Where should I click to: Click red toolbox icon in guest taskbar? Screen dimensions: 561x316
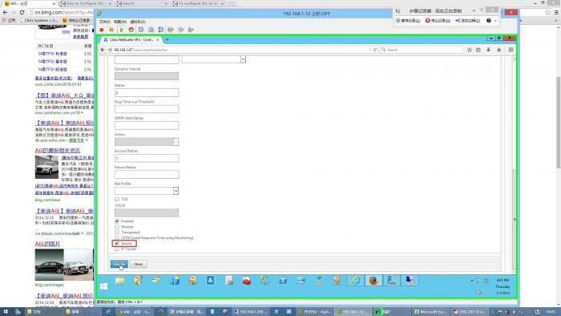coord(247,281)
